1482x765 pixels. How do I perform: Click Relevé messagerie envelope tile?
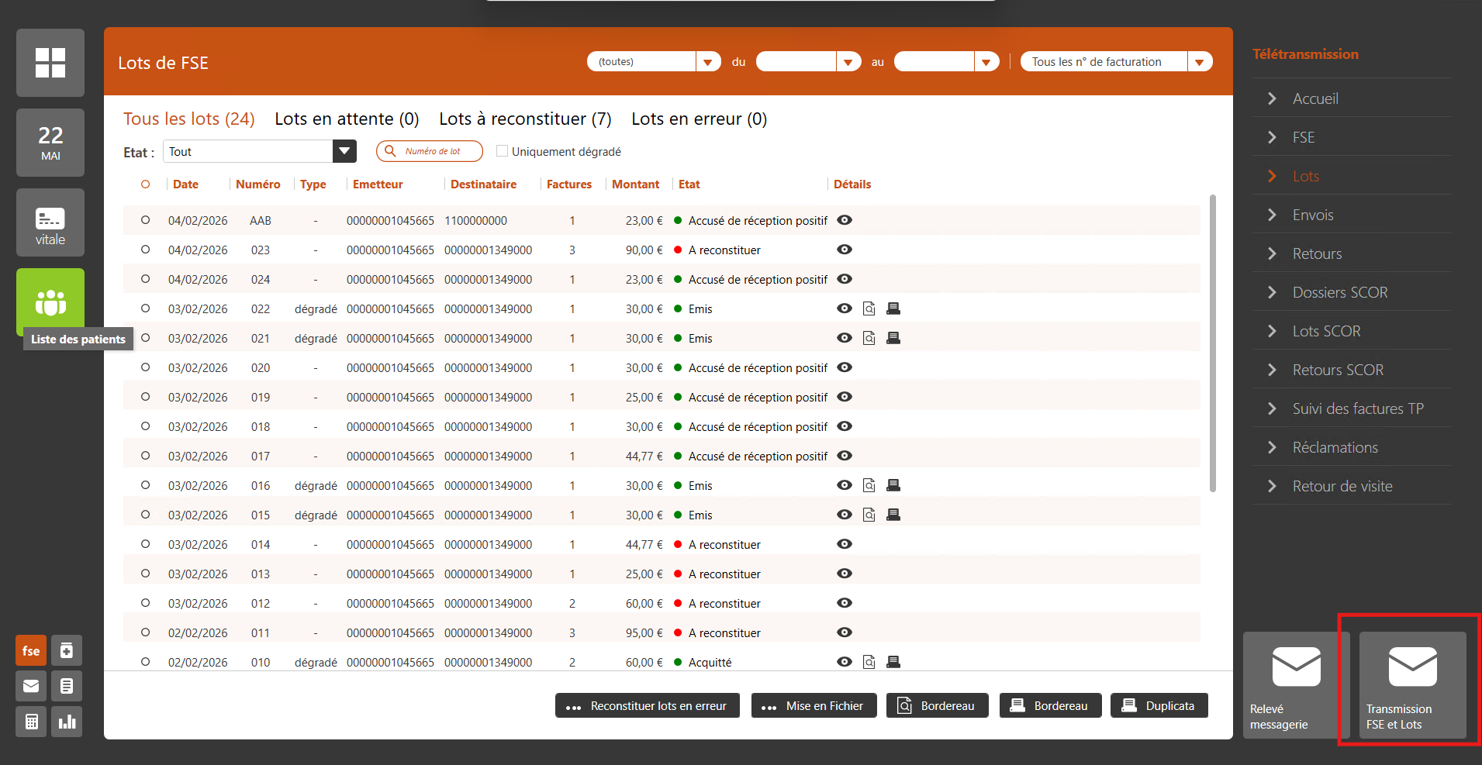(x=1296, y=685)
